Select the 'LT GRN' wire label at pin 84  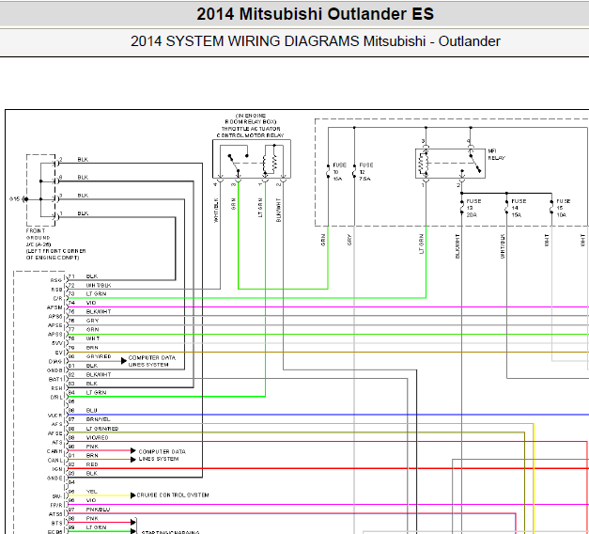coord(96,393)
